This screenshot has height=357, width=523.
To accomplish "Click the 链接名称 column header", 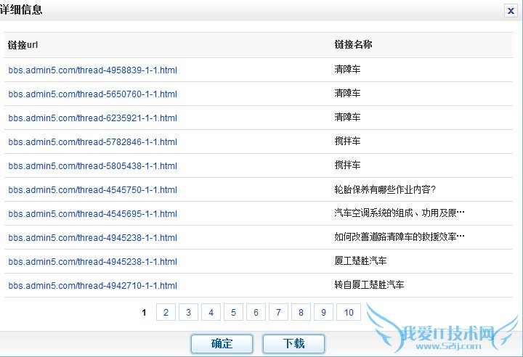I will tap(353, 44).
